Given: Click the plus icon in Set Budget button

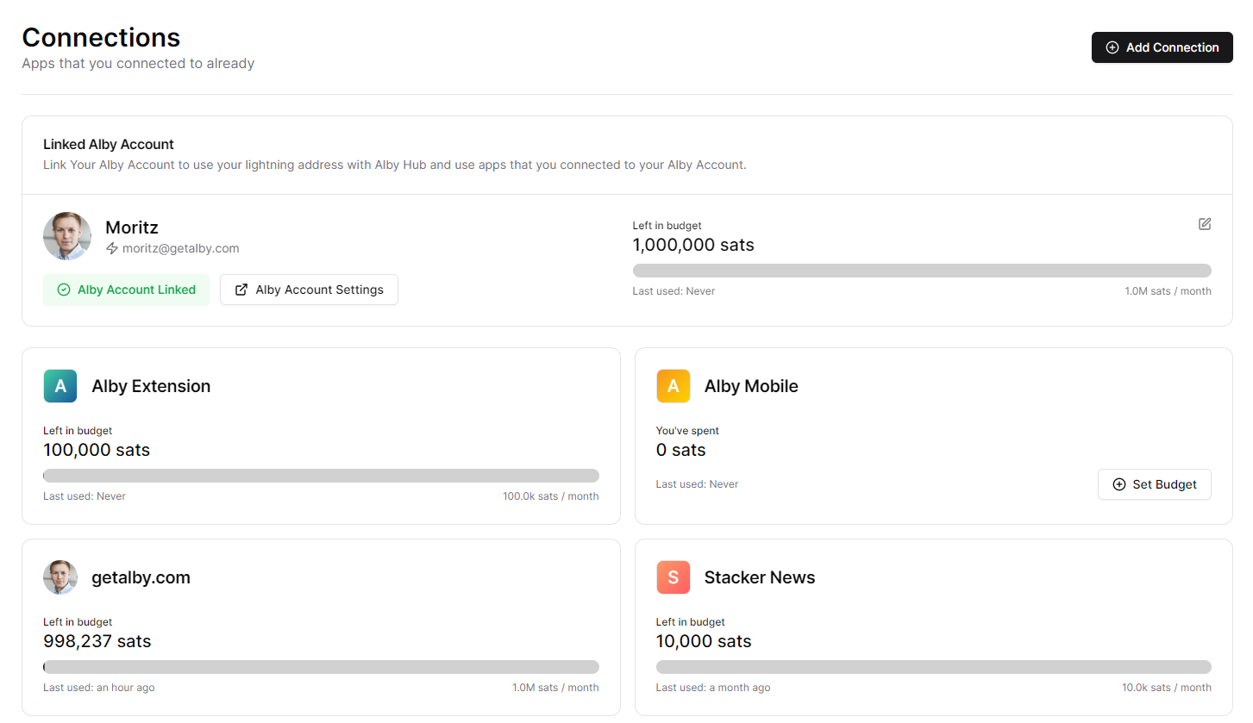Looking at the screenshot, I should click(x=1119, y=484).
